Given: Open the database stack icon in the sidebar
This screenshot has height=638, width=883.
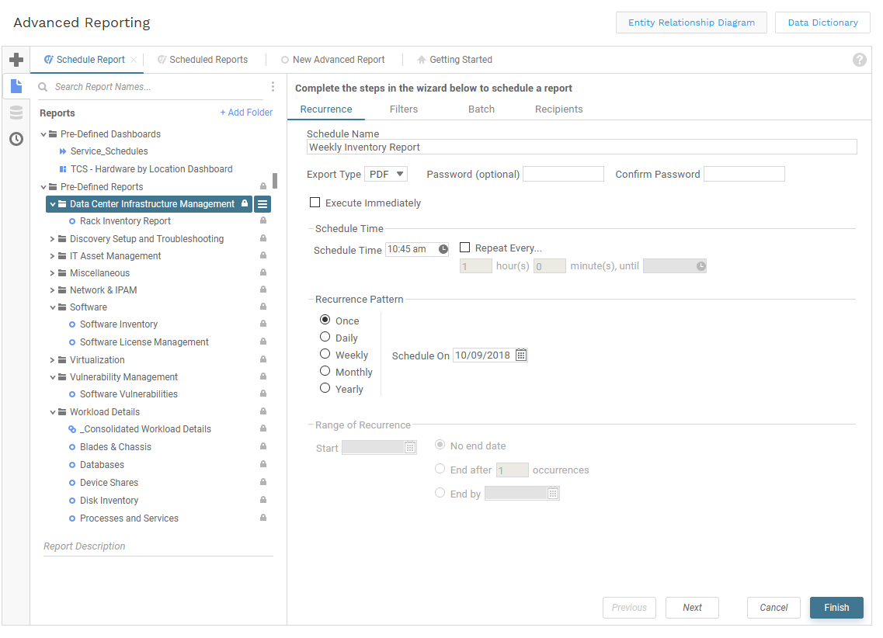Looking at the screenshot, I should pyautogui.click(x=16, y=113).
